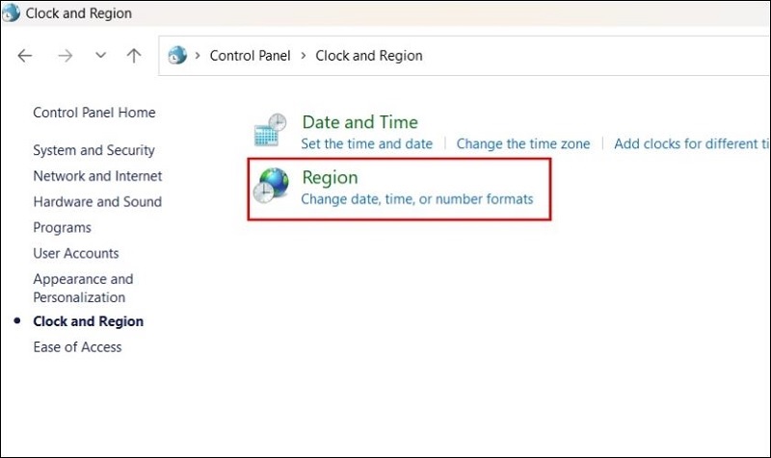Click Change the time zone link
The height and width of the screenshot is (458, 771).
click(x=523, y=143)
